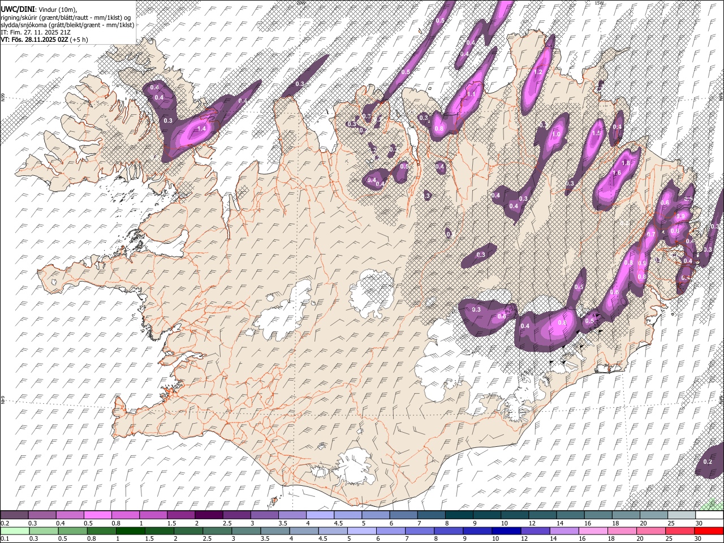724x543 pixels.
Task: Click the deep blue lower legend swatch starting at 10
Action: click(506, 531)
